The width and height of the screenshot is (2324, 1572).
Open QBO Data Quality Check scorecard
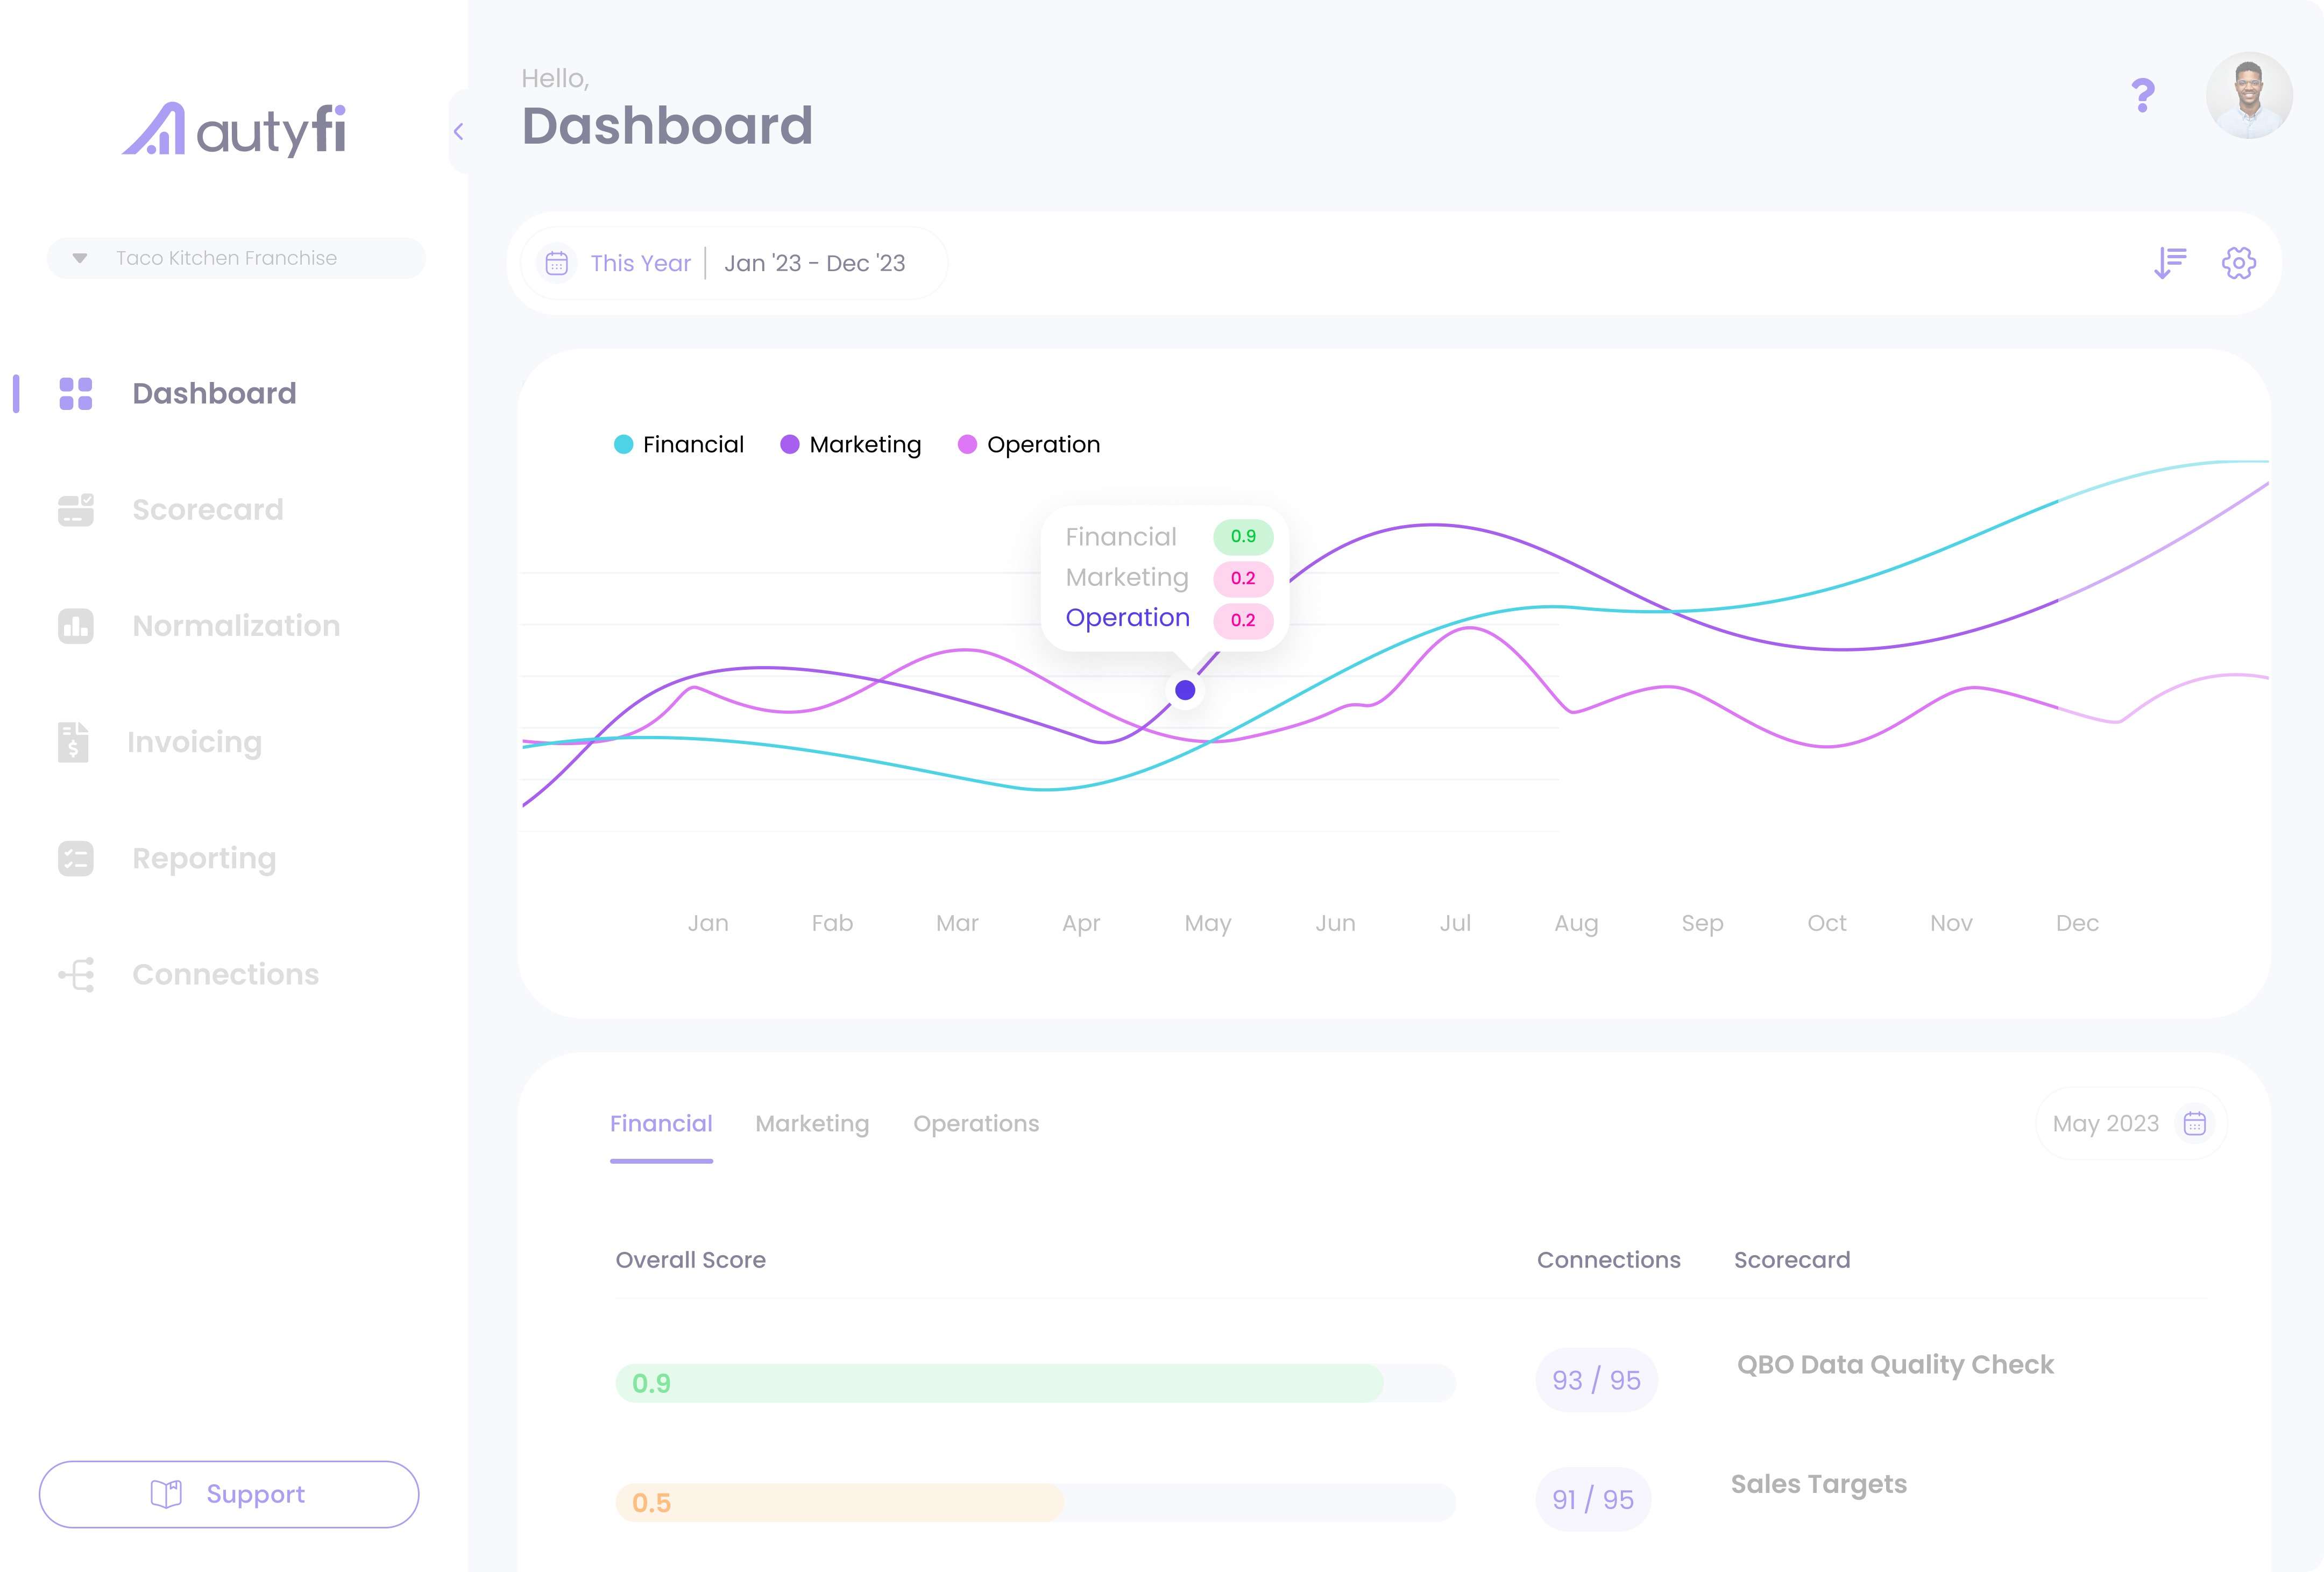click(x=1895, y=1365)
